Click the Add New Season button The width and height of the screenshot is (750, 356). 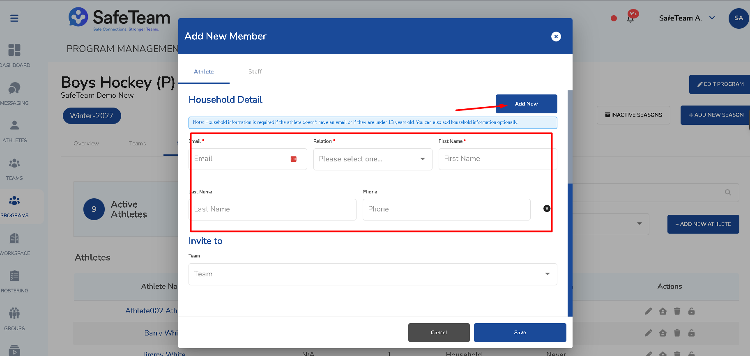click(715, 115)
